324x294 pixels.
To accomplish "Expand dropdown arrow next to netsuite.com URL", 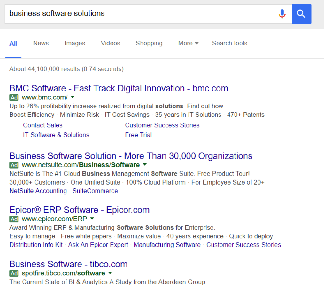I will [145, 164].
